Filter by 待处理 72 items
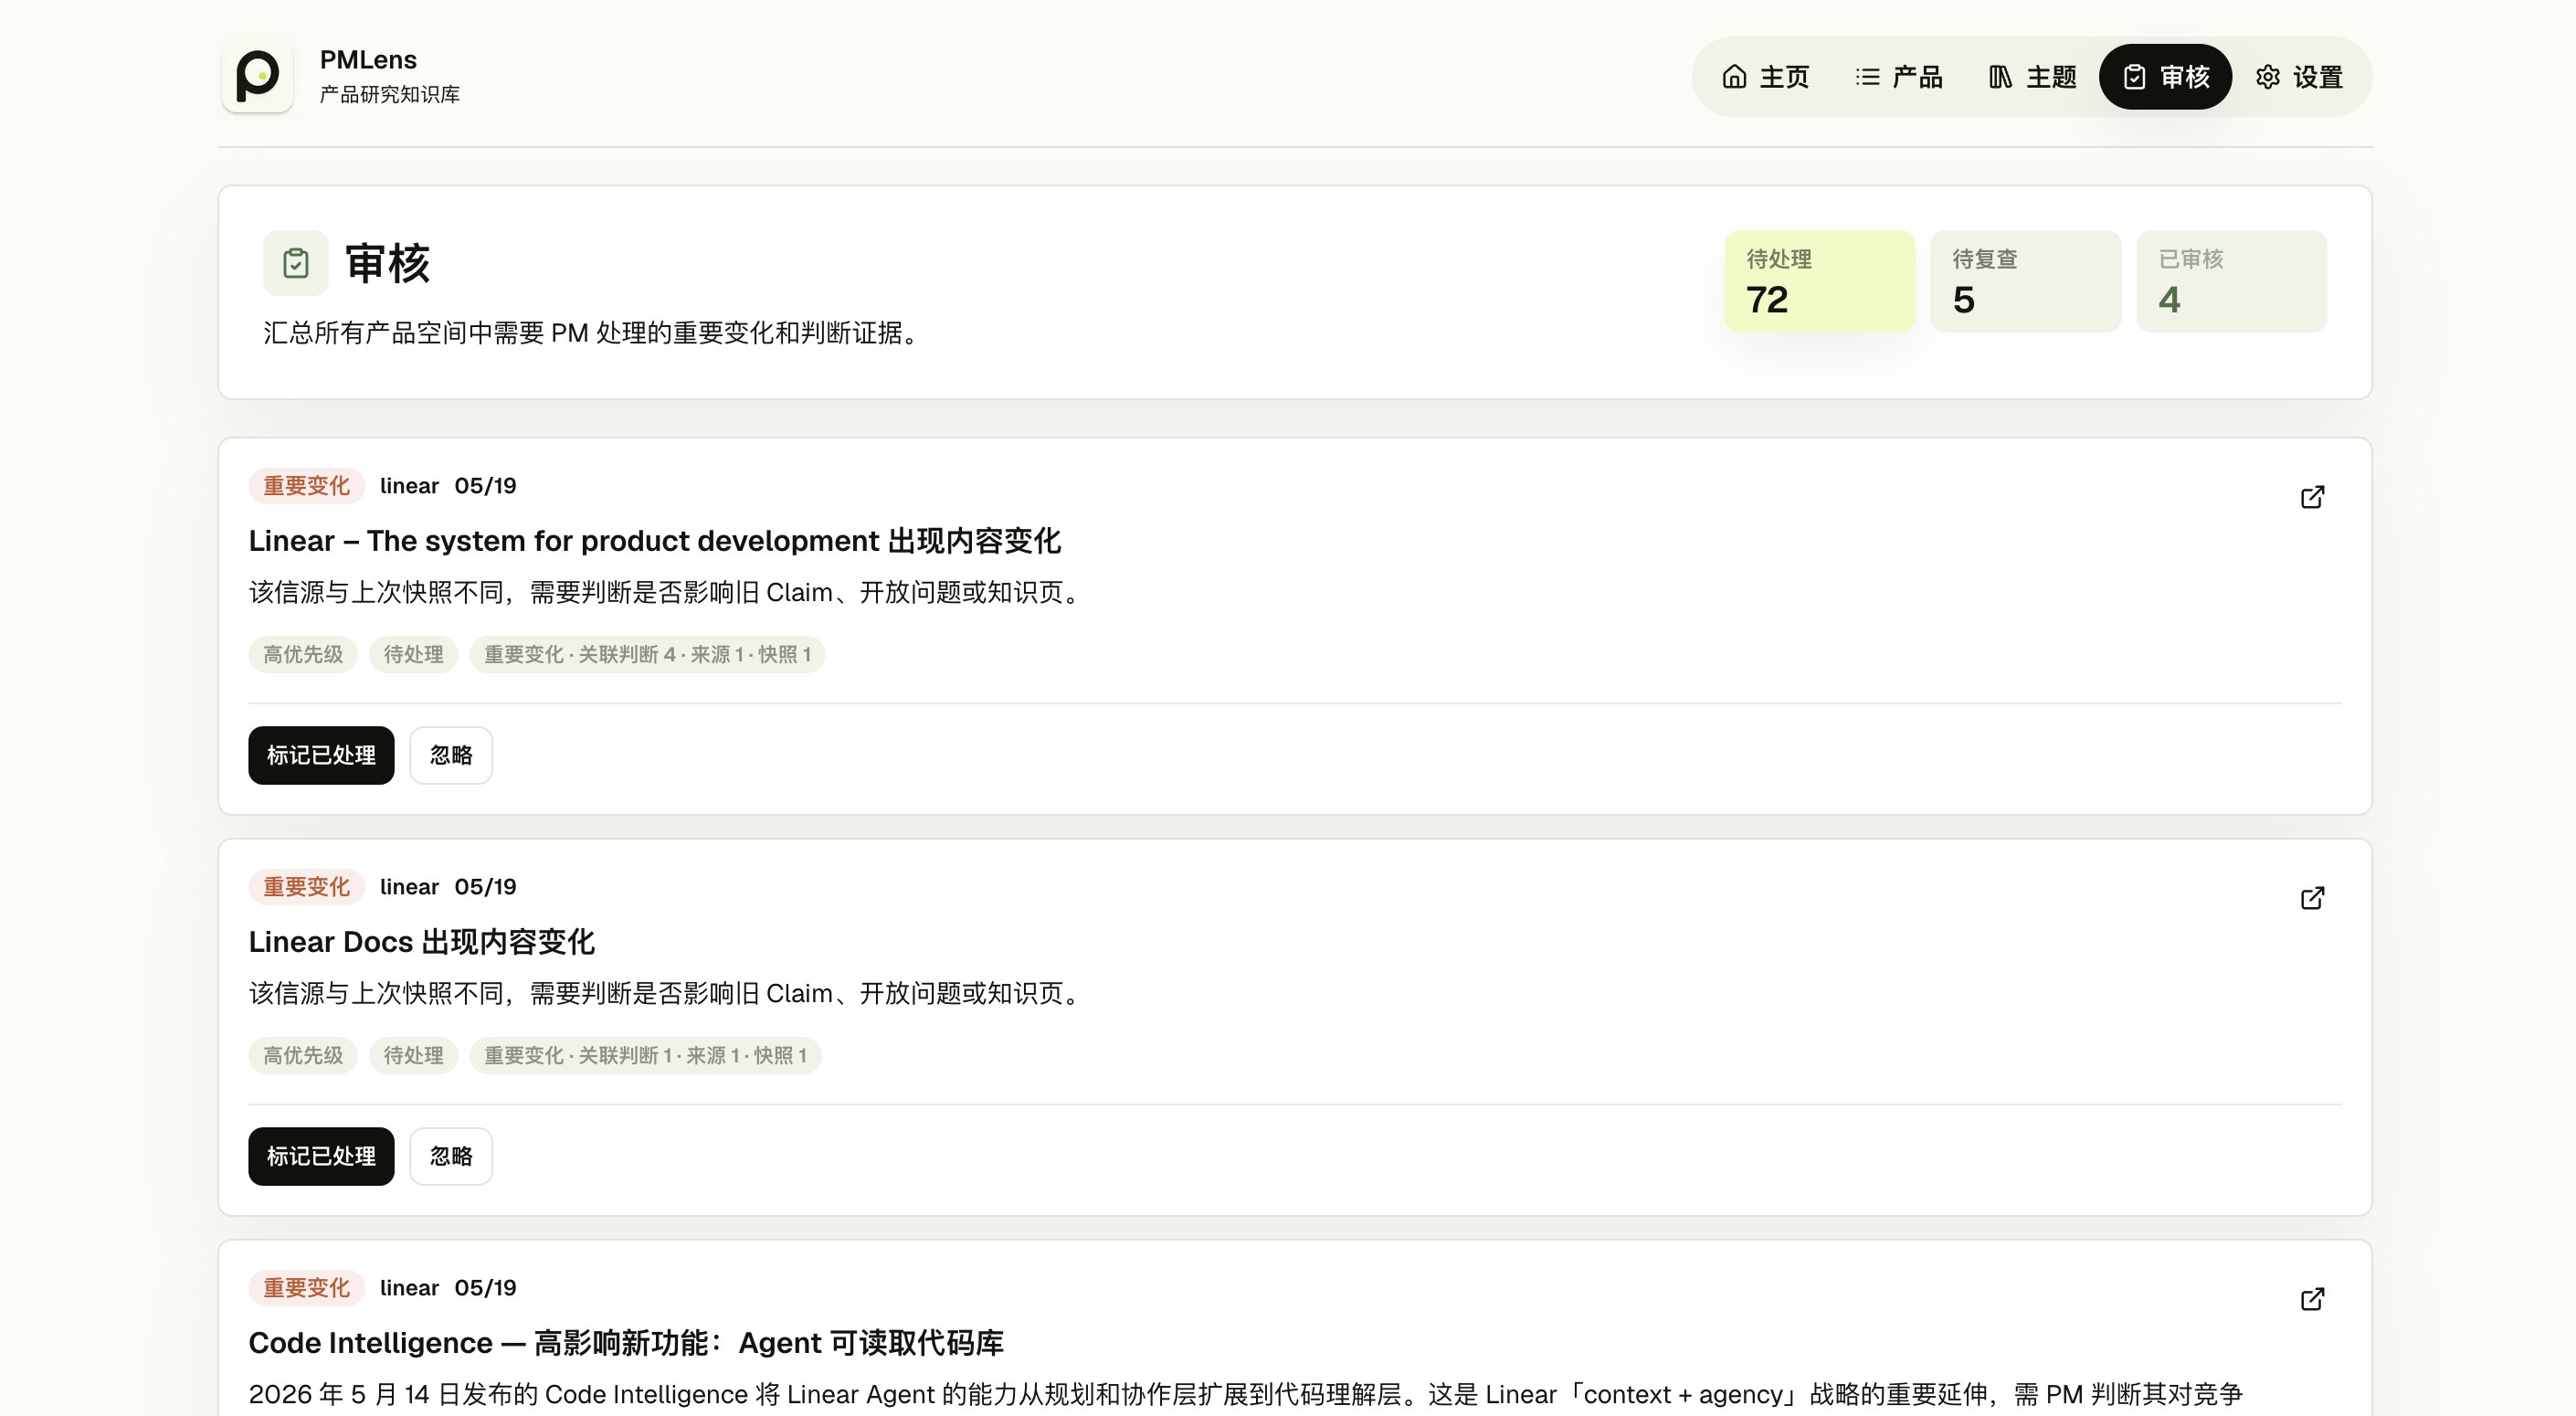Viewport: 2576px width, 1416px height. 1819,281
